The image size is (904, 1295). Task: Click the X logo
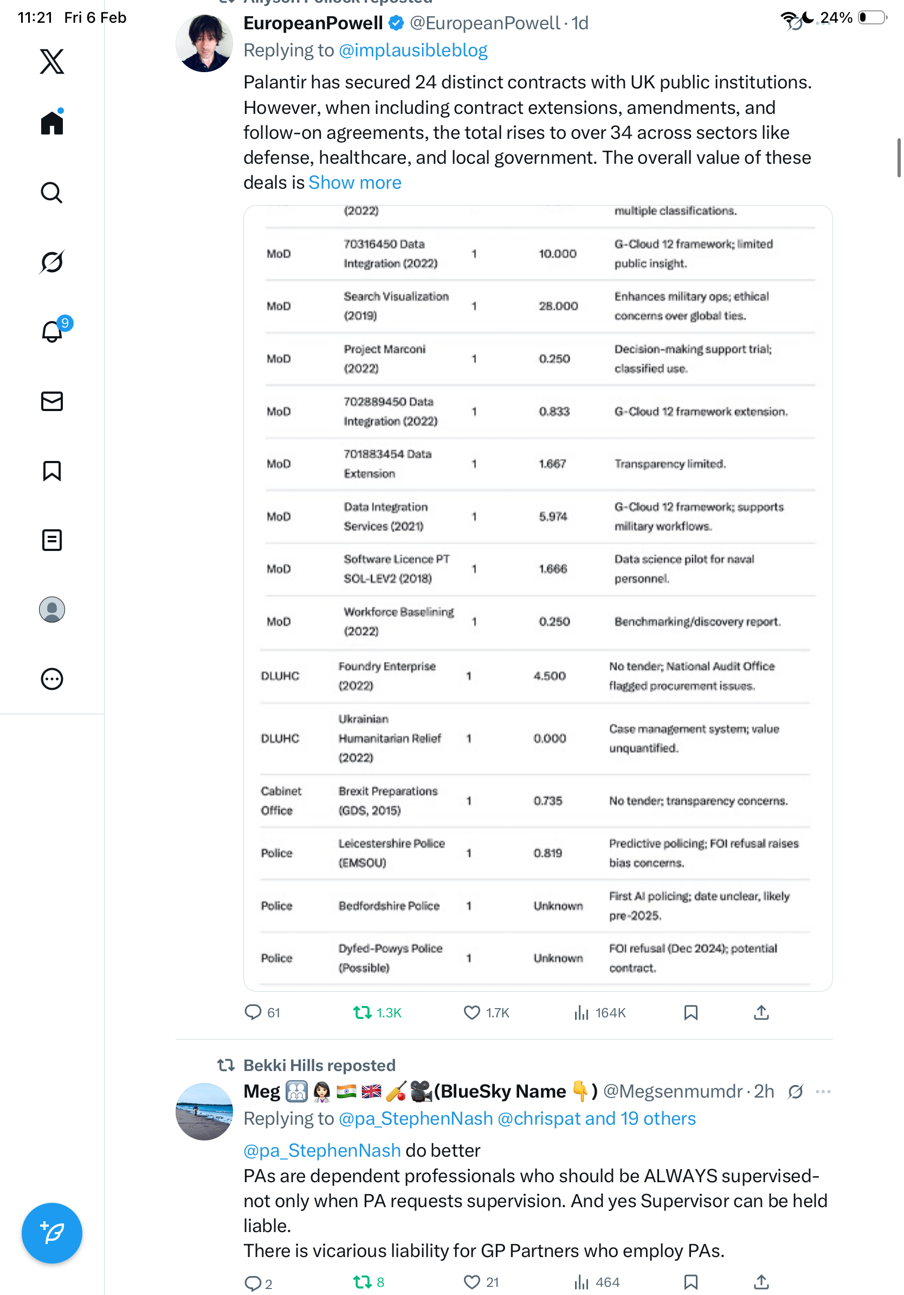52,61
